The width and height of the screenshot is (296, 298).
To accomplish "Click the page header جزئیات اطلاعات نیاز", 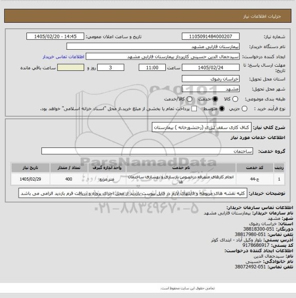I will point(262,17).
